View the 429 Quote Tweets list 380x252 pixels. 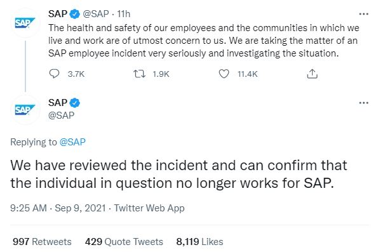(124, 242)
